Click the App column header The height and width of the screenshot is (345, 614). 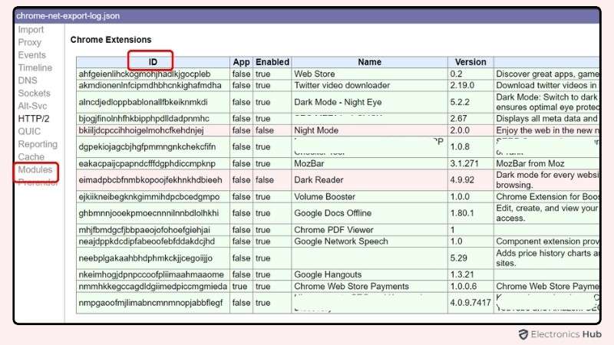coord(241,62)
